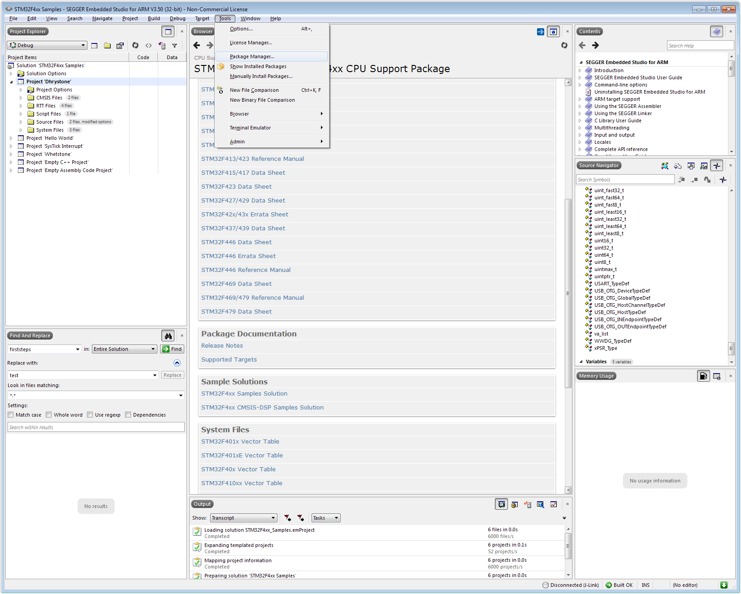This screenshot has height=594, width=741.
Task: Click the help book icon in Contents
Action: coord(716,32)
